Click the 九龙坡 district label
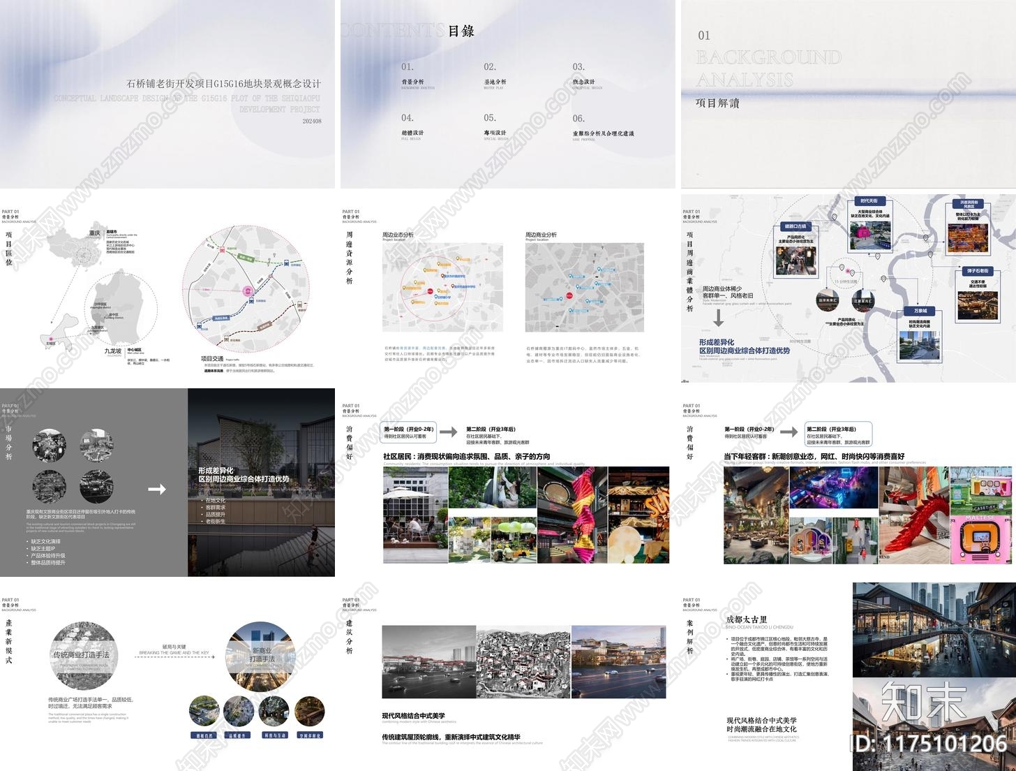This screenshot has height=771, width=1016. click(113, 351)
